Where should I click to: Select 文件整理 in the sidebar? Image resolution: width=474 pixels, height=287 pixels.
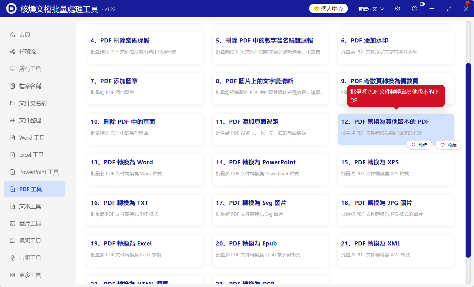click(x=34, y=121)
